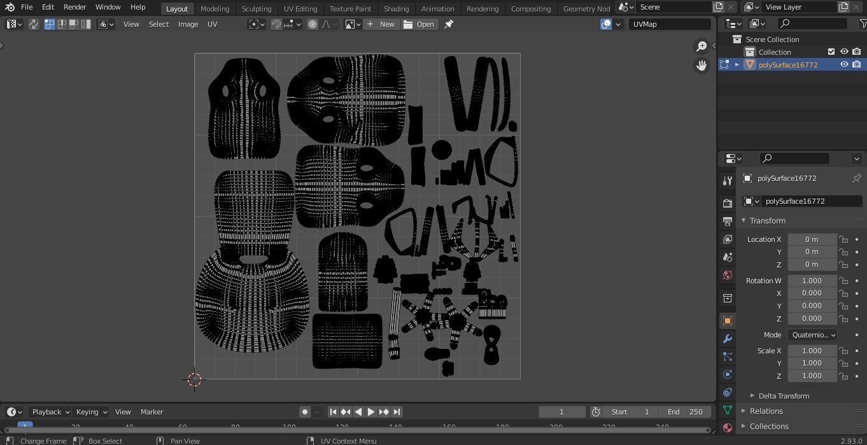The height and width of the screenshot is (445, 867).
Task: Switch to UV Editing workspace tab
Action: tap(300, 8)
